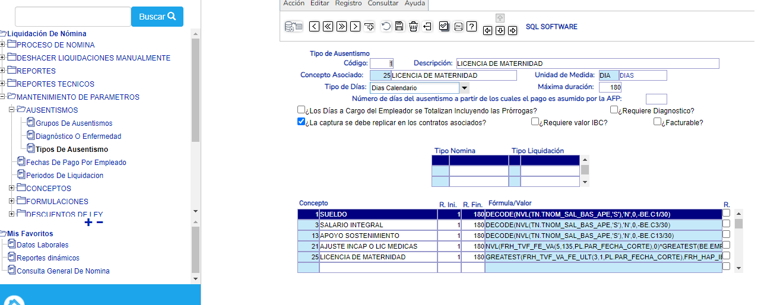Click the undo circular arrow icon
Image resolution: width=761 pixels, height=305 pixels.
(x=386, y=26)
